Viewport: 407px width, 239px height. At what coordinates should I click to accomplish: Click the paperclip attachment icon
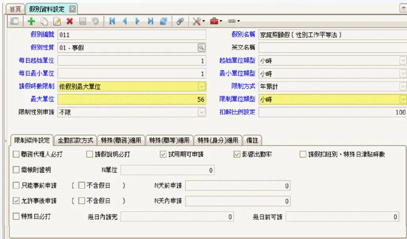180,21
